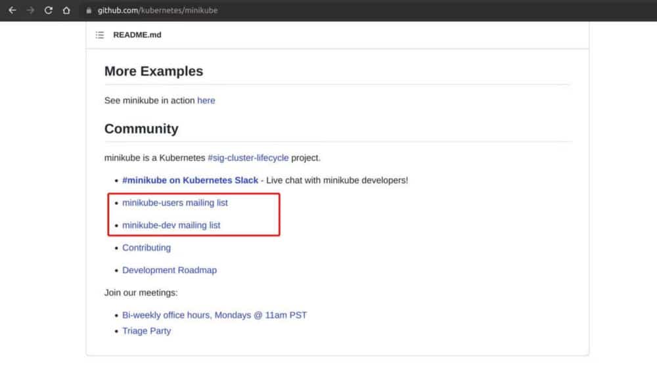Open Bi-weekly office hours meeting link
The image size is (657, 377).
[215, 315]
